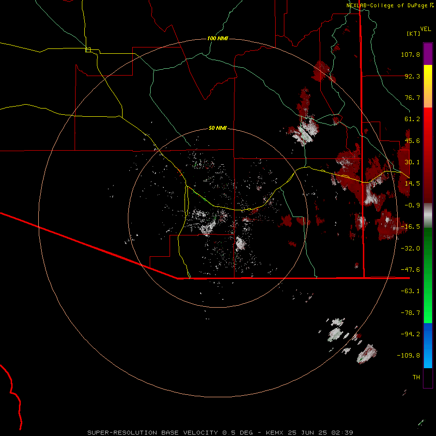
Task: Select the -32.0 velocity scale value
Action: pos(410,249)
